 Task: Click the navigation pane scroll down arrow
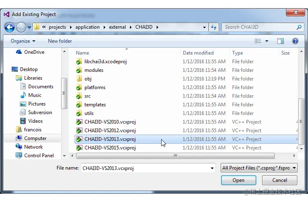pos(64,156)
